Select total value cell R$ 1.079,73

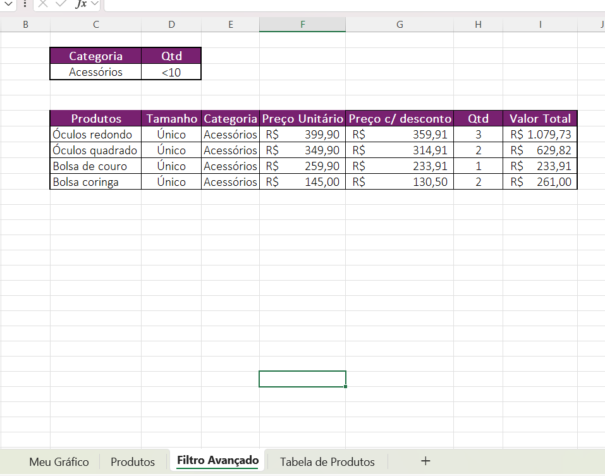coord(540,134)
